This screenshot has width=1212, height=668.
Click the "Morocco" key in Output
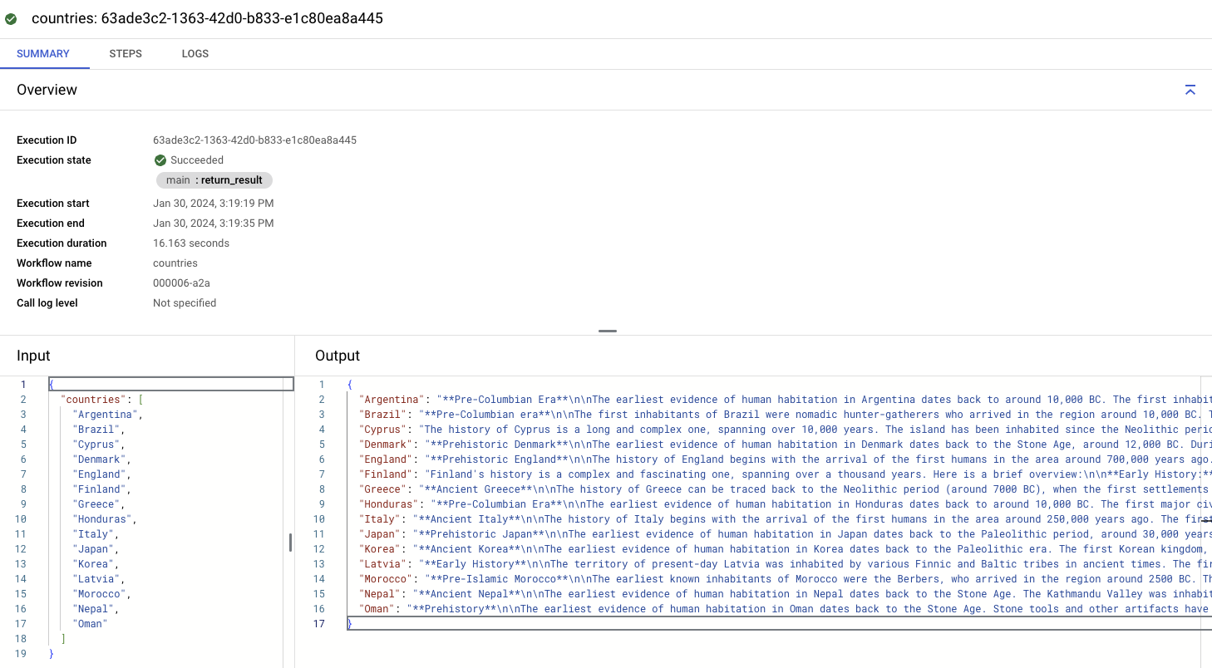click(x=387, y=579)
